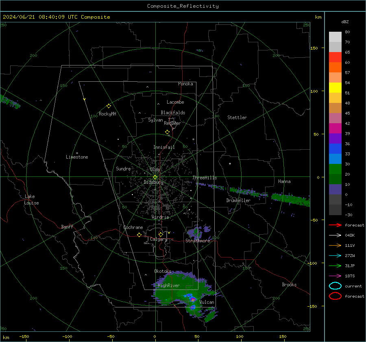The width and height of the screenshot is (366, 342).
Task: Select the purple 39-36 dBZ color swatch
Action: click(335, 139)
